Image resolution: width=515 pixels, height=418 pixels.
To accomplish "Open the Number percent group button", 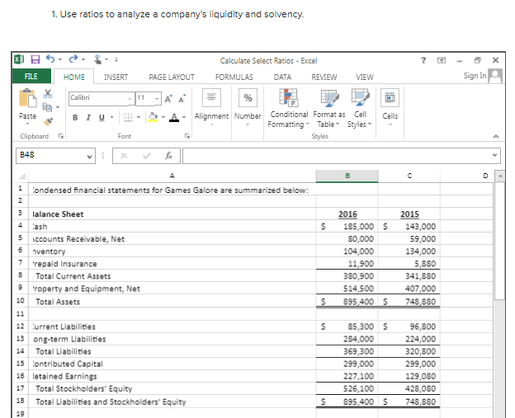I will coord(248,107).
